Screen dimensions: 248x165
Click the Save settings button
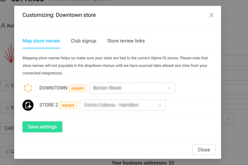pyautogui.click(x=42, y=127)
